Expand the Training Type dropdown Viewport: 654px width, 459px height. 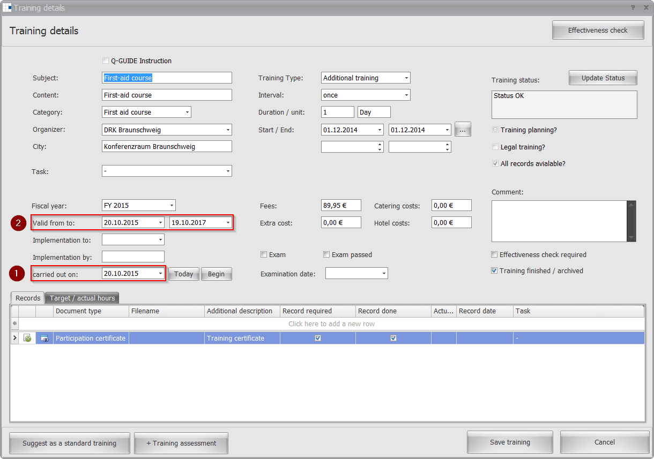[406, 78]
